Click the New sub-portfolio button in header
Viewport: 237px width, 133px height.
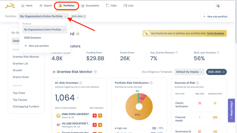215,17
